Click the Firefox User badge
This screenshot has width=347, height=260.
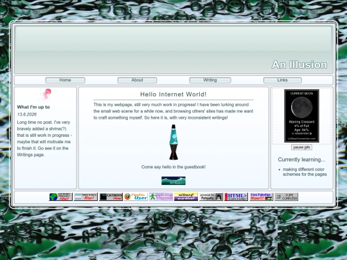point(136,197)
